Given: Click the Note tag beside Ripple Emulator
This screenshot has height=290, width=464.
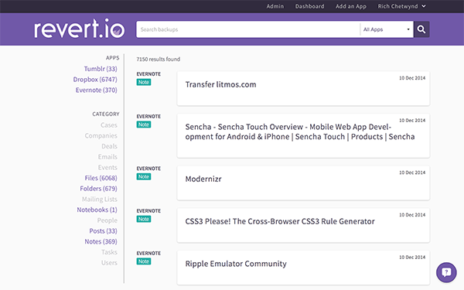Looking at the screenshot, I should pyautogui.click(x=144, y=261).
